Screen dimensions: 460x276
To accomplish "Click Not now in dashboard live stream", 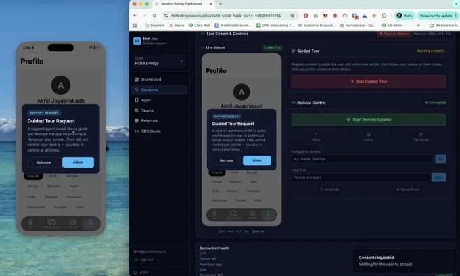I will pyautogui.click(x=226, y=160).
